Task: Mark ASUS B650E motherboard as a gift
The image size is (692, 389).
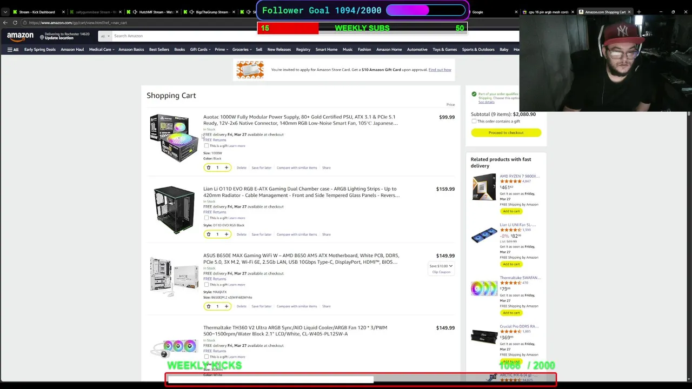Action: pyautogui.click(x=206, y=285)
